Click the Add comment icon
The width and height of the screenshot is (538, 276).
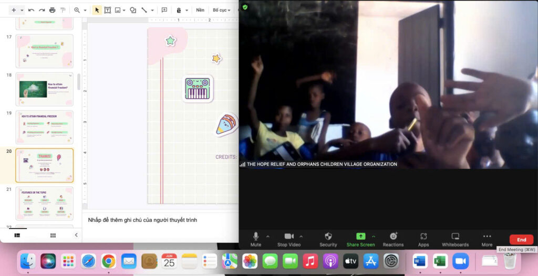pos(164,10)
